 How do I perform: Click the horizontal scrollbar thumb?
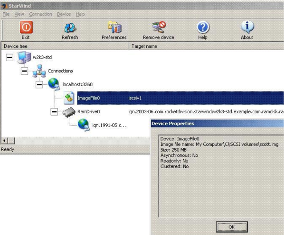tap(11, 141)
